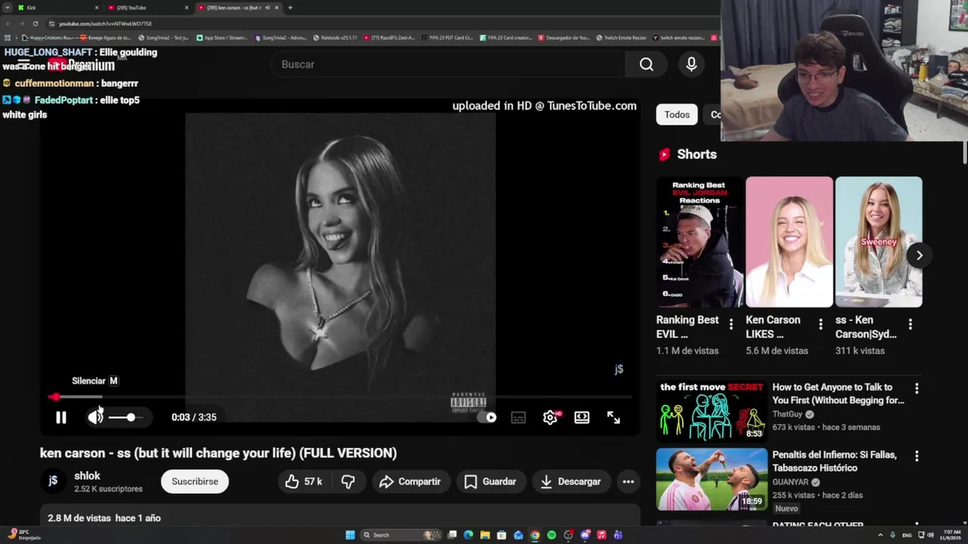This screenshot has width=968, height=544.
Task: Click the volume slider handle
Action: [131, 417]
